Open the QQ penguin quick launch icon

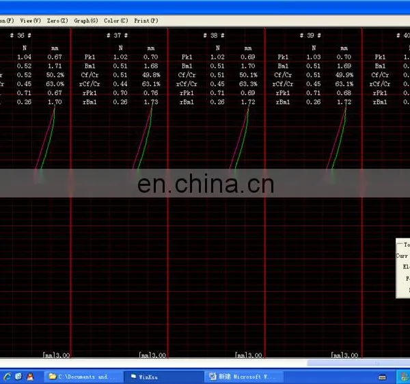30,376
